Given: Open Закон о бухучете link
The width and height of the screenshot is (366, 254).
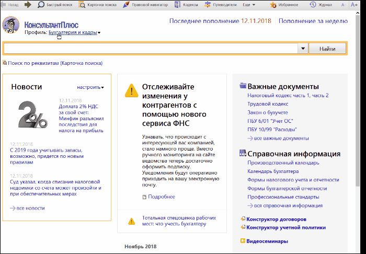Looking at the screenshot, I should coord(268,112).
